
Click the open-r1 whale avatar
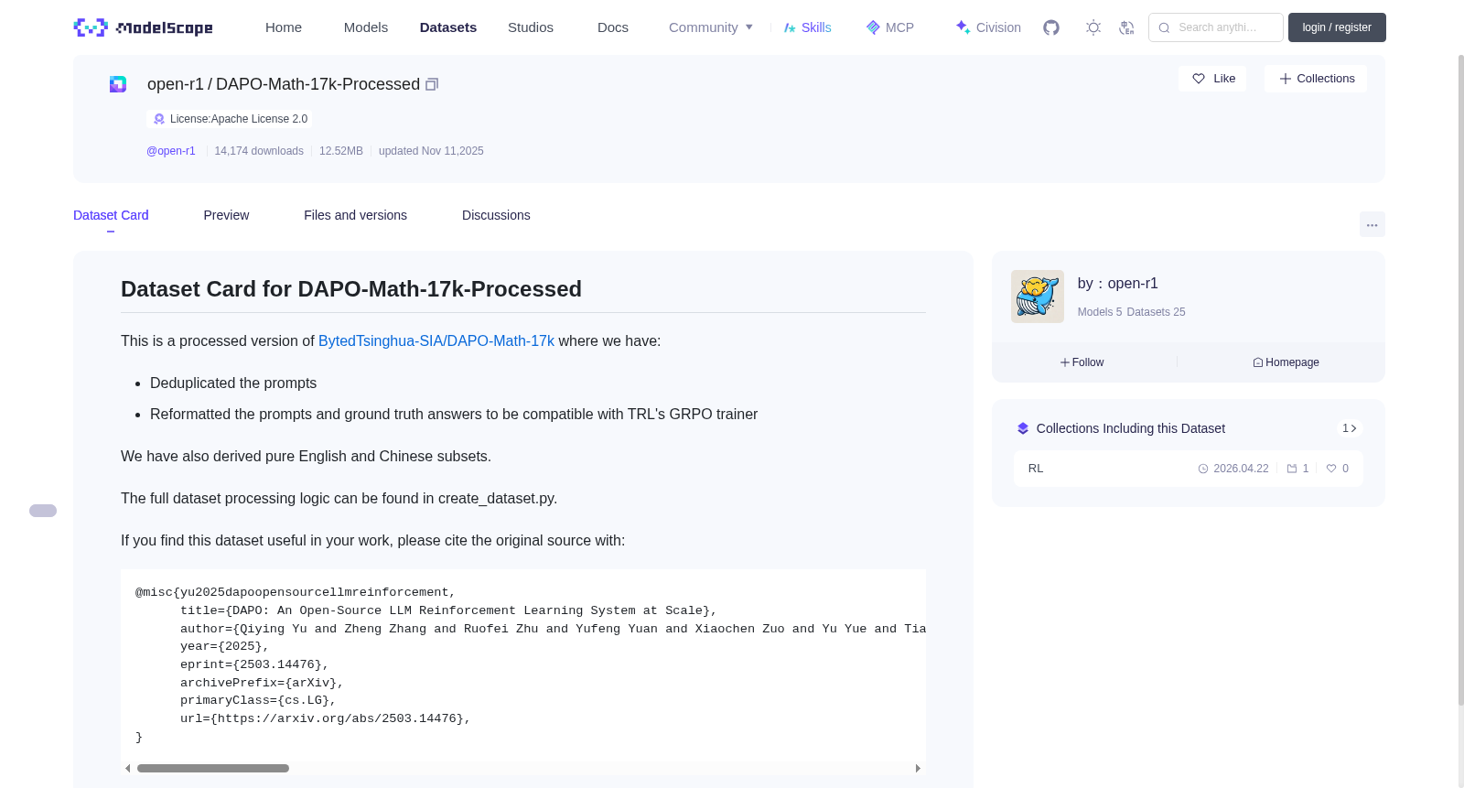pyautogui.click(x=1038, y=297)
